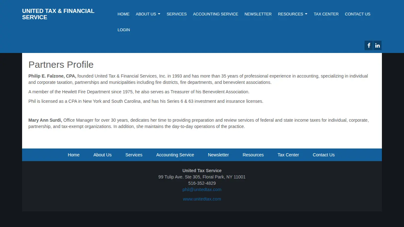Click the name Mary Ann Surdi

[x=45, y=120]
